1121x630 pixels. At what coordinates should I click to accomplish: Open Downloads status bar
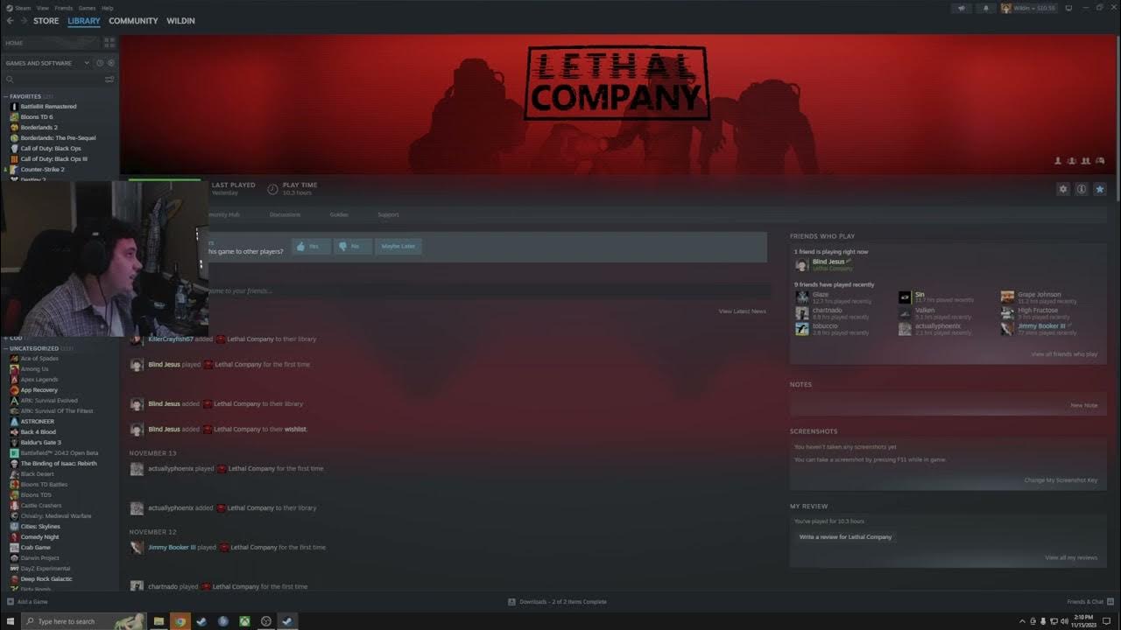558,602
